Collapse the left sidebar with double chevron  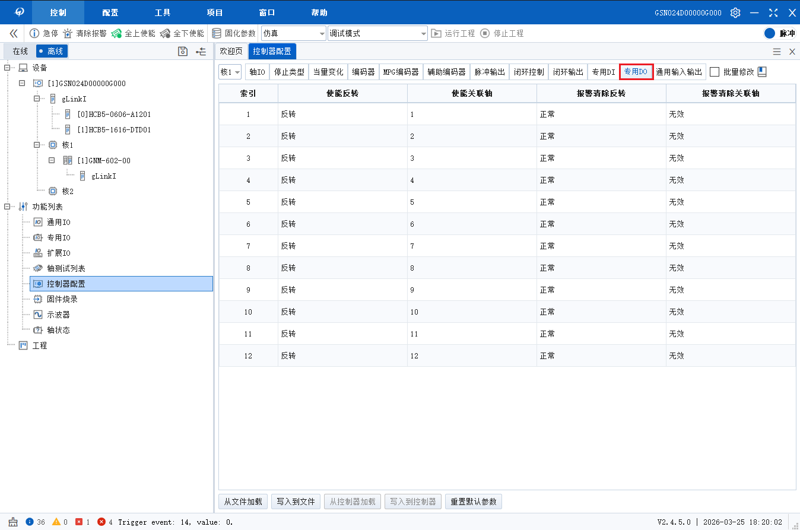point(13,34)
